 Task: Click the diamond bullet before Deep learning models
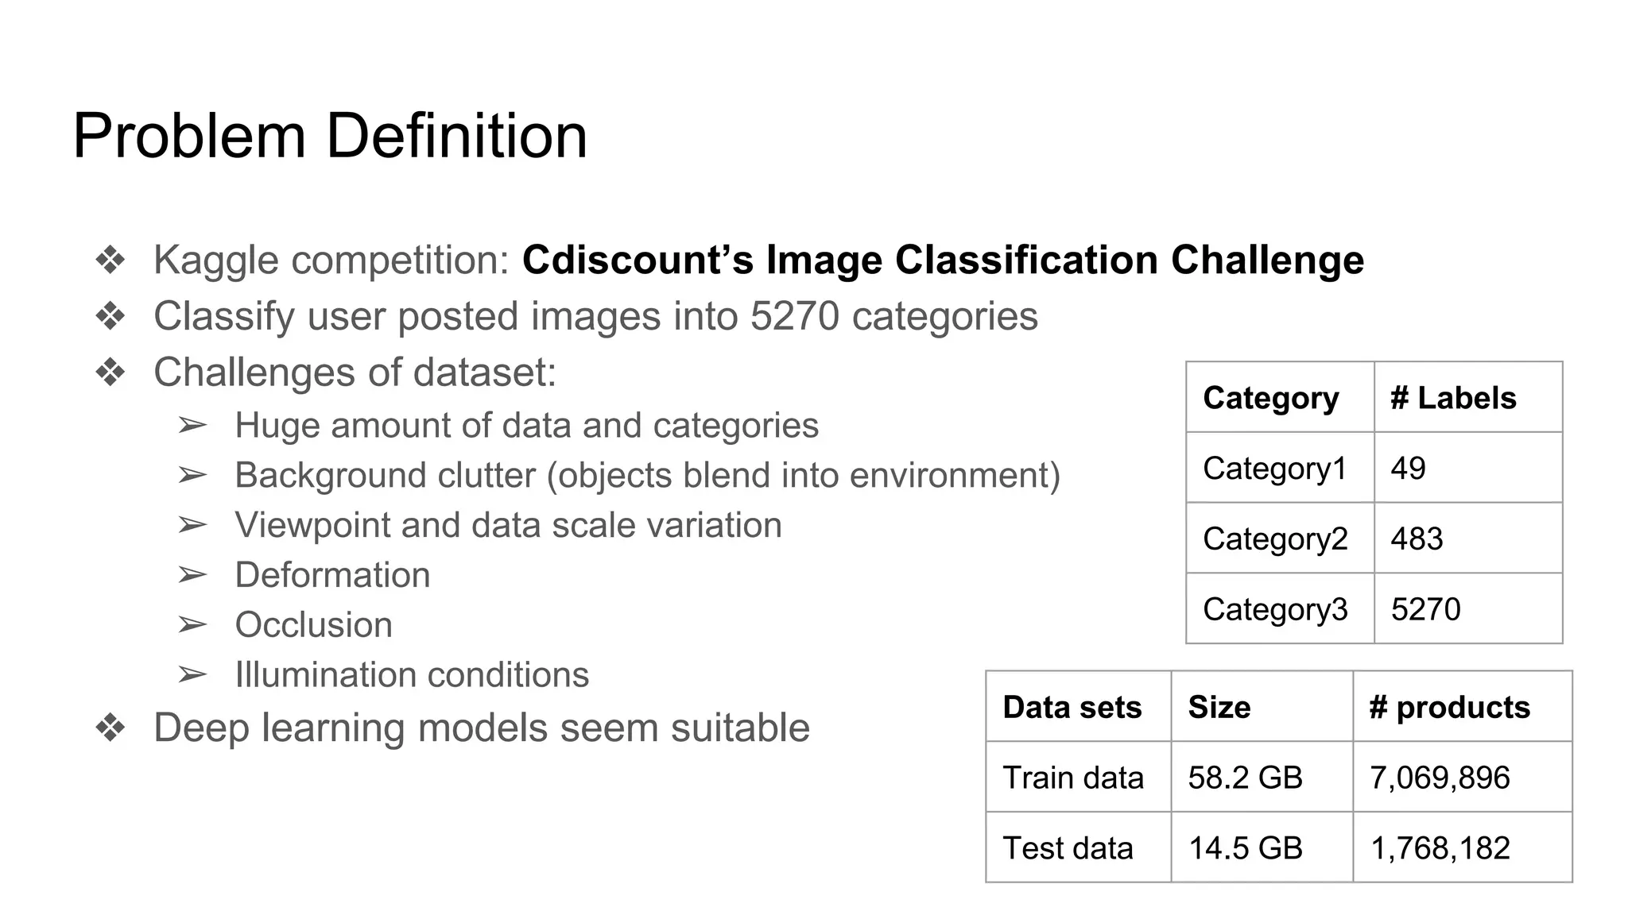click(110, 728)
